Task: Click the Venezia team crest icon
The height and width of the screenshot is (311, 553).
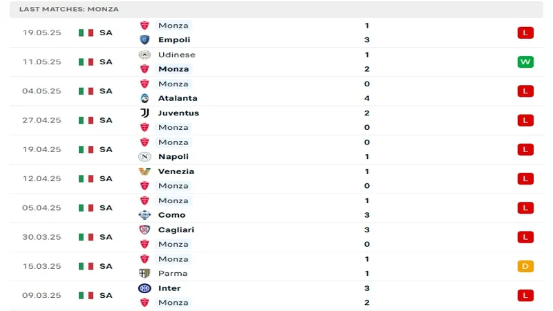Action: click(x=144, y=171)
